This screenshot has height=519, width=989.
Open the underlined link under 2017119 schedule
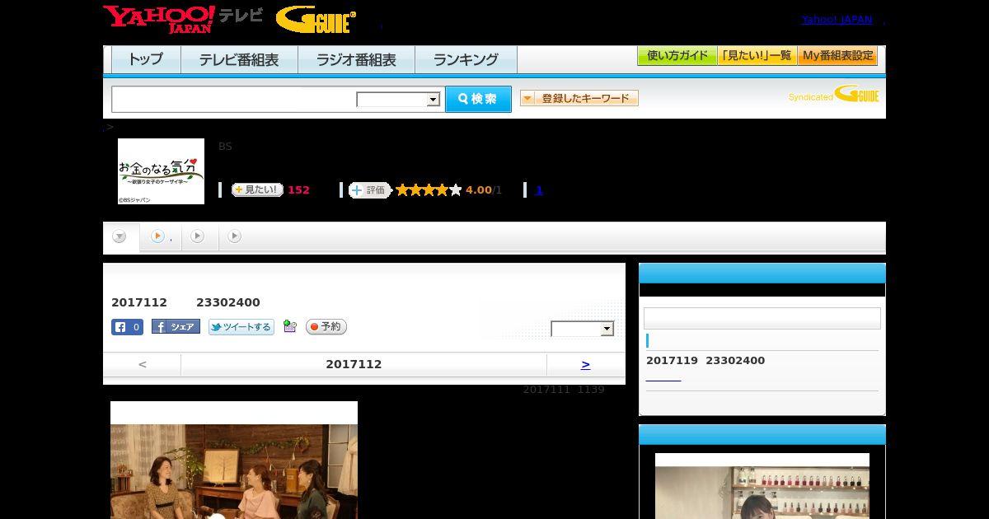pyautogui.click(x=663, y=377)
